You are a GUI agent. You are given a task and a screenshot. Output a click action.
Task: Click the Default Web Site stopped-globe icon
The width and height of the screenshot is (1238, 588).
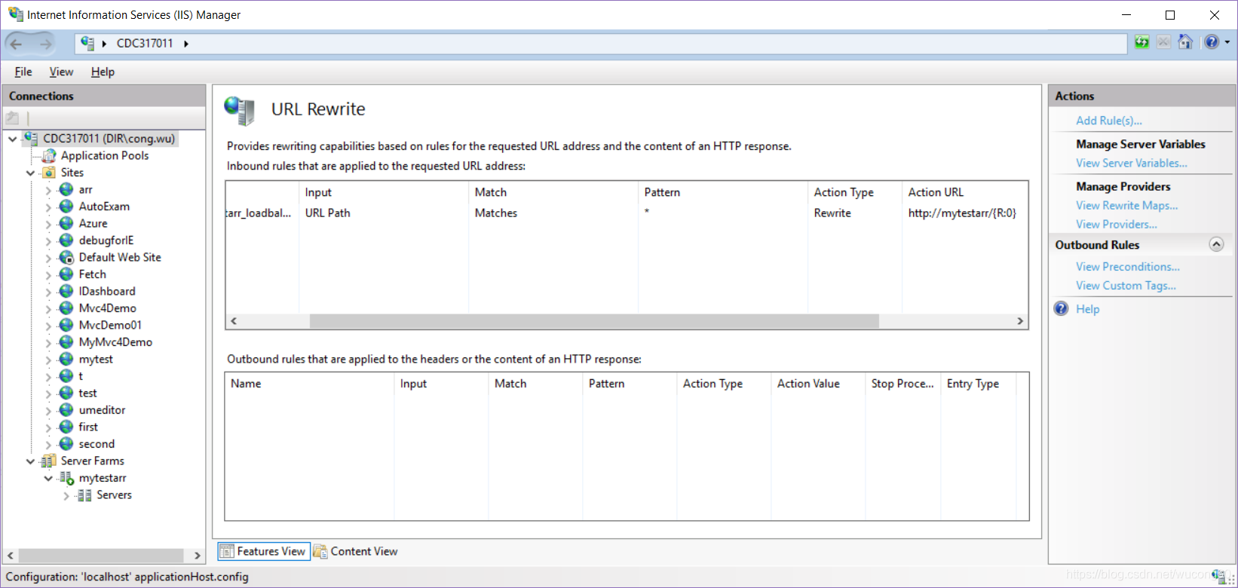[x=67, y=258]
